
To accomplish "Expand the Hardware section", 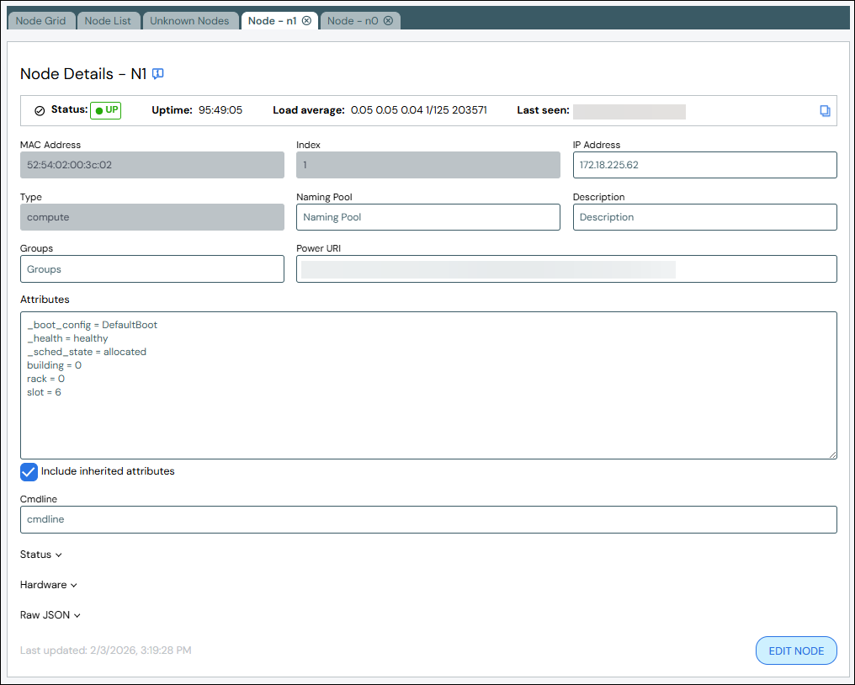I will click(49, 585).
